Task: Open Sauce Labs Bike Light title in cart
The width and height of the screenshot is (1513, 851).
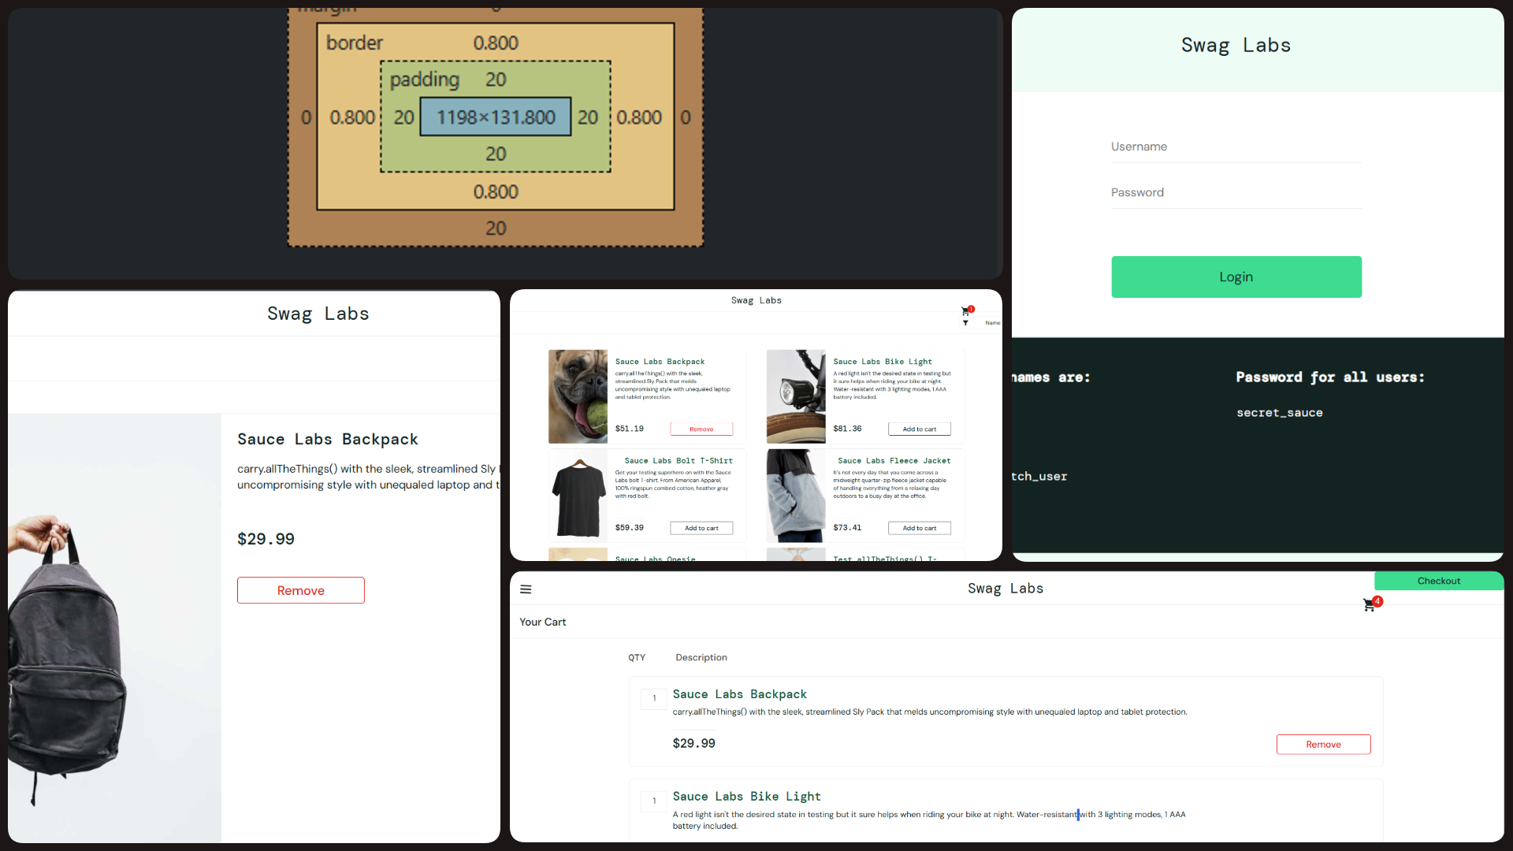Action: click(746, 797)
